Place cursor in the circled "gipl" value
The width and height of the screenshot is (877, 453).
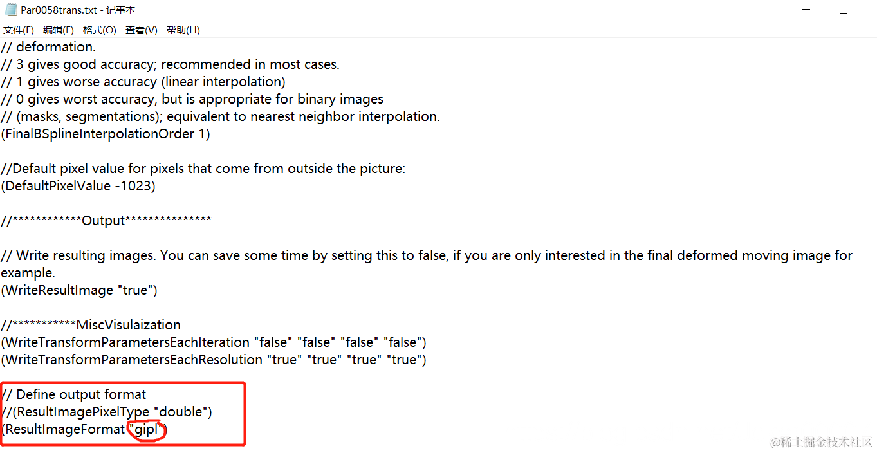(147, 429)
